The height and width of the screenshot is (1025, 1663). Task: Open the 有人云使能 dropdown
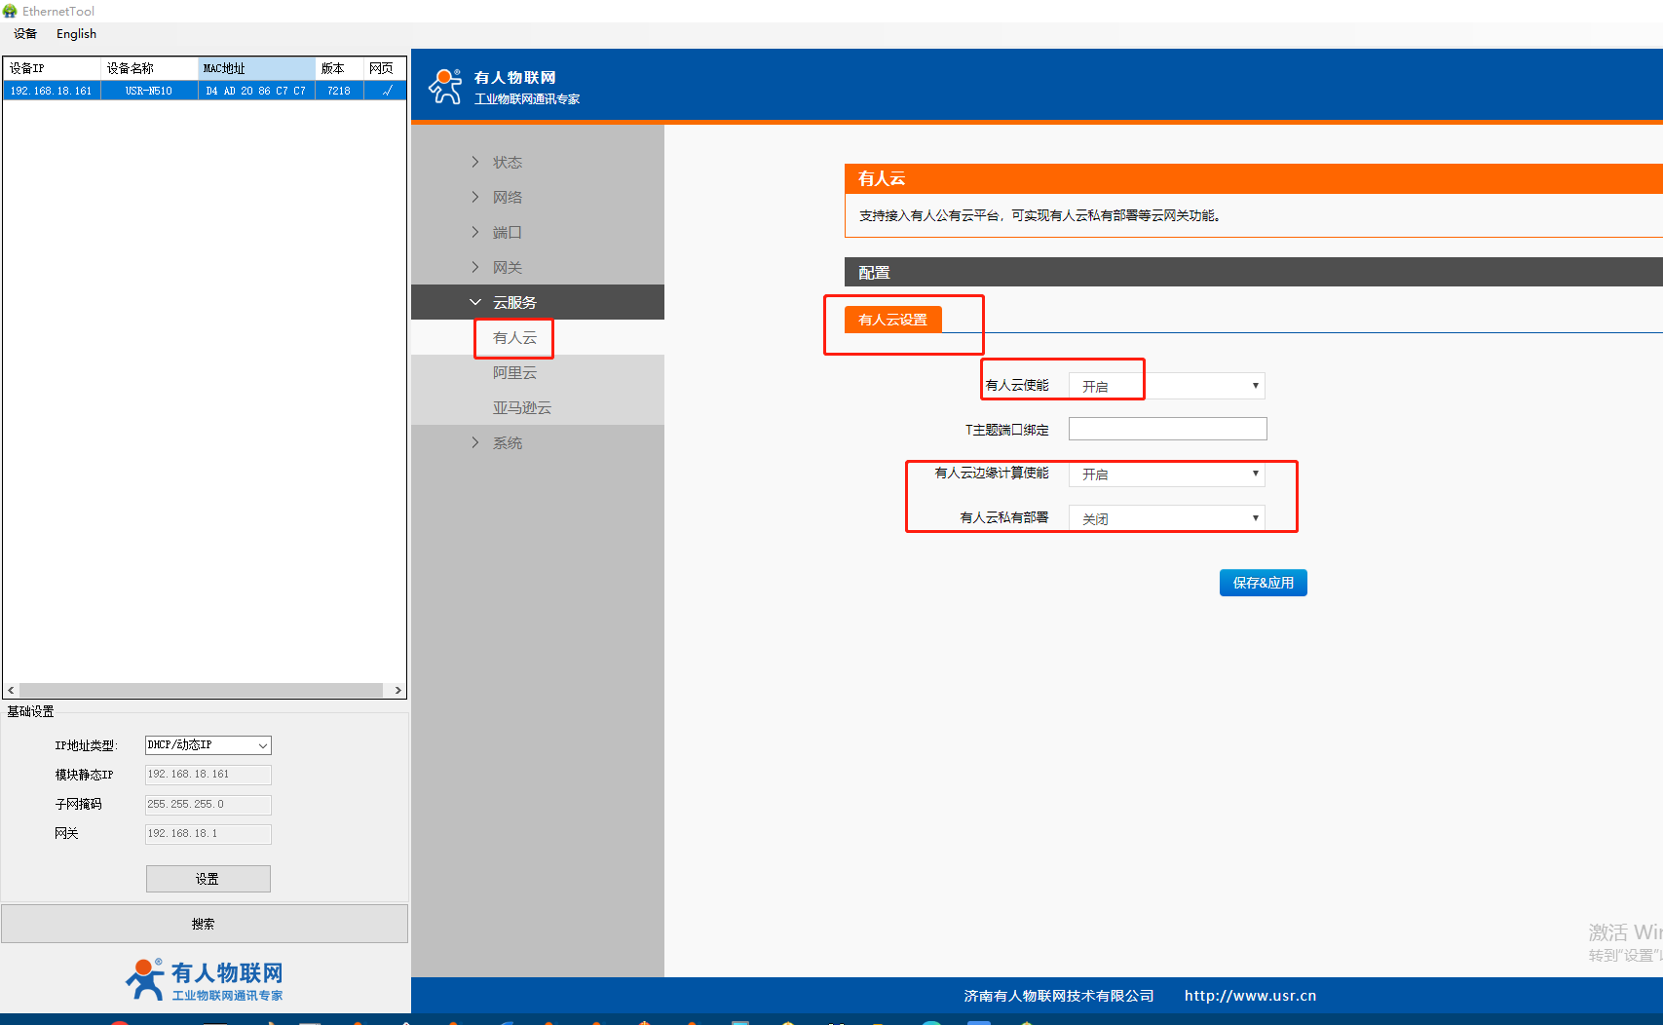coord(1167,386)
